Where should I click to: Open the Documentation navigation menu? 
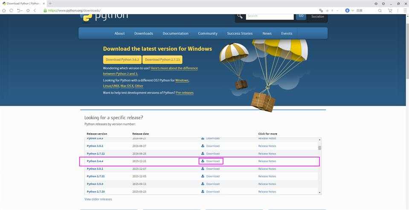point(176,33)
